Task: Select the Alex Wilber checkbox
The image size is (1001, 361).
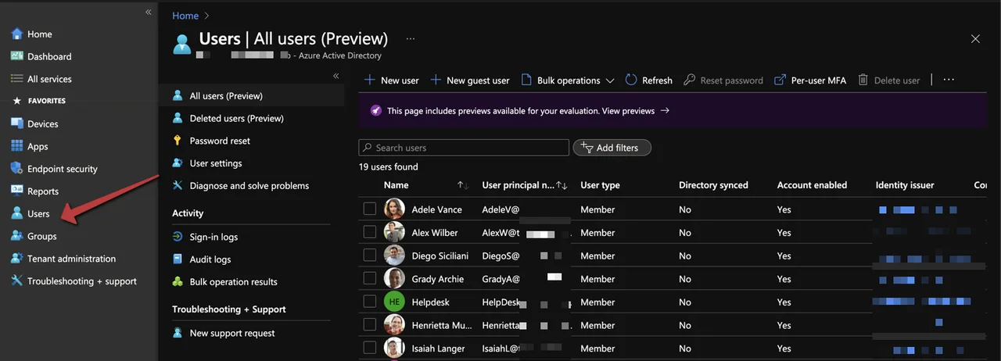Action: [x=370, y=232]
